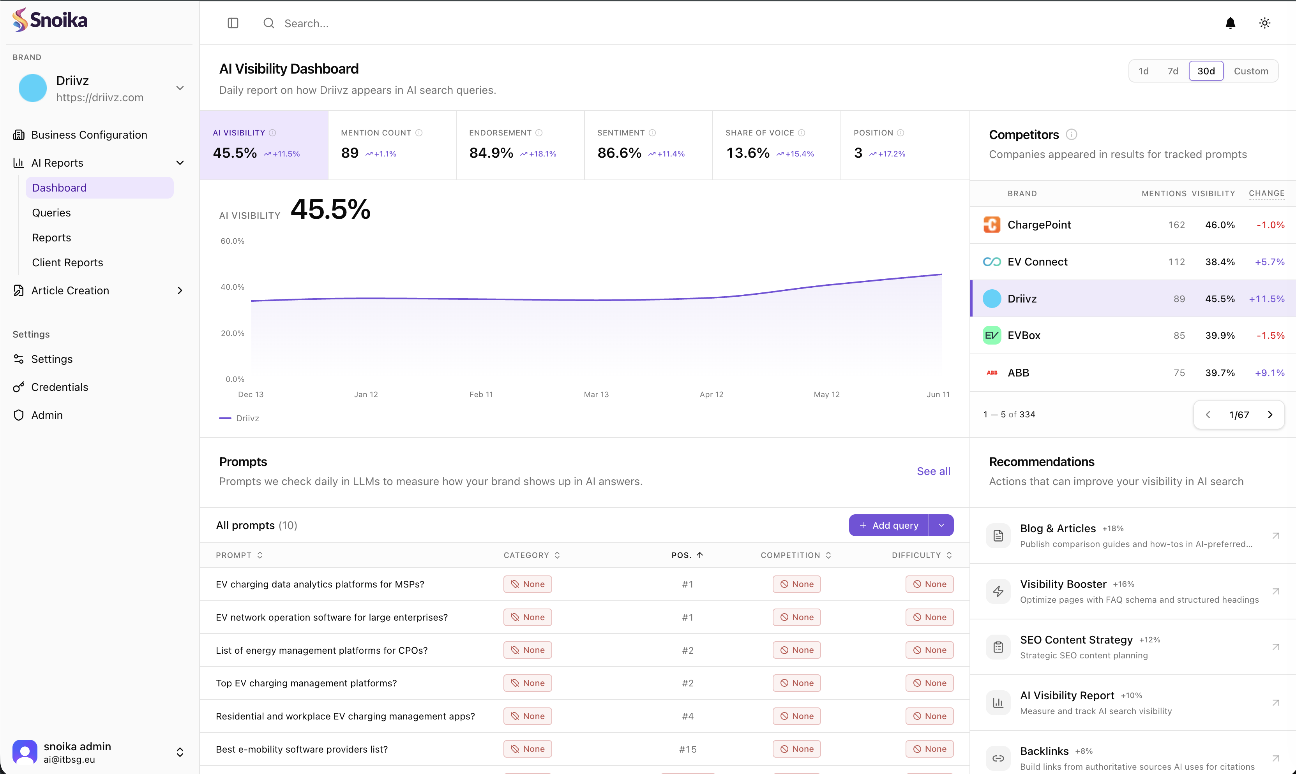
Task: Select the Dashboard menu item
Action: point(99,188)
